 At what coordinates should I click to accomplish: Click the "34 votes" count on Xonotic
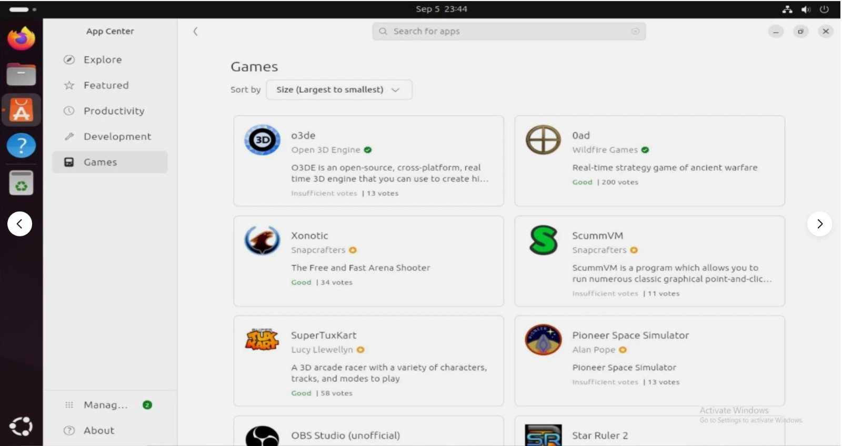click(336, 282)
